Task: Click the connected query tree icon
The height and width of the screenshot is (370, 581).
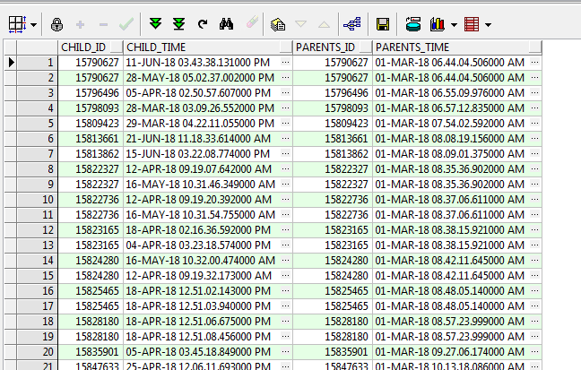Action: (352, 24)
